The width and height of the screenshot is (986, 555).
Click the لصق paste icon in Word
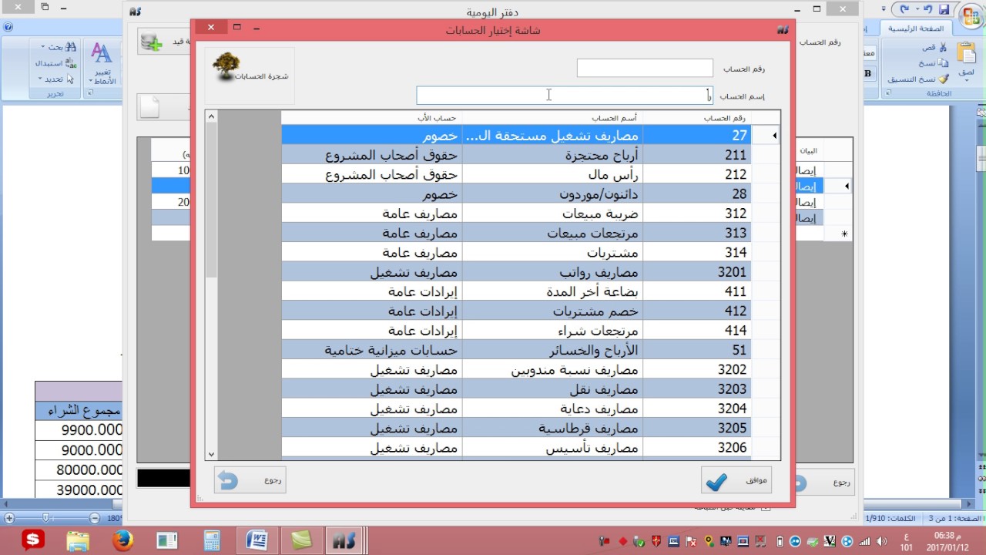tap(967, 54)
